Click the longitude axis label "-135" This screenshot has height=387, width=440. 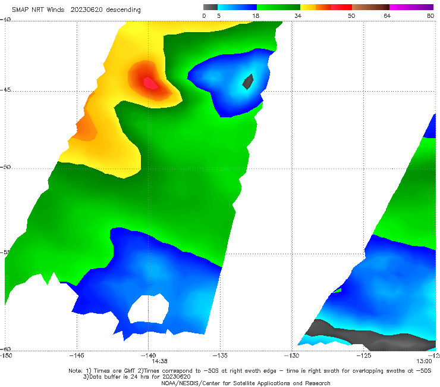[x=220, y=355]
